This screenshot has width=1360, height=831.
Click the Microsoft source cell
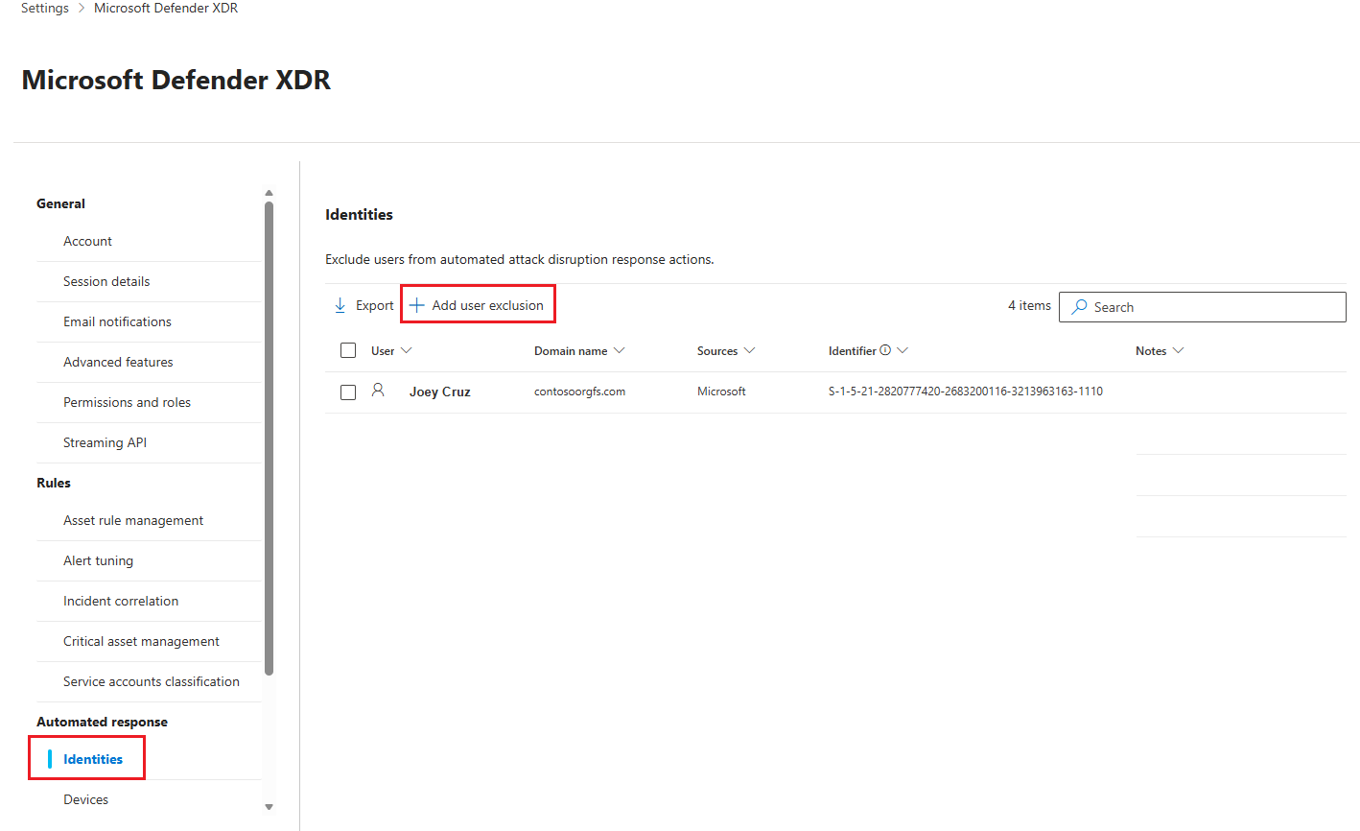pos(721,392)
